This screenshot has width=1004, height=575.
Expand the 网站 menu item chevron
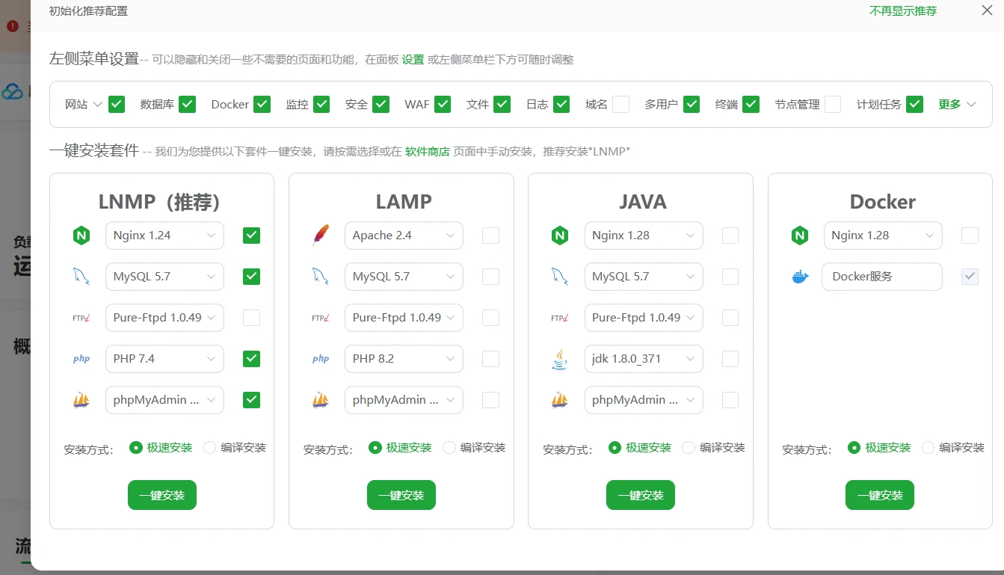[97, 105]
